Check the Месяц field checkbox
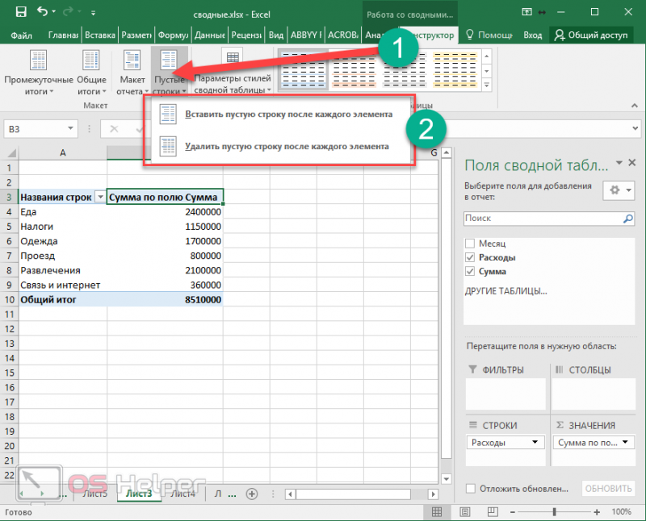 470,244
